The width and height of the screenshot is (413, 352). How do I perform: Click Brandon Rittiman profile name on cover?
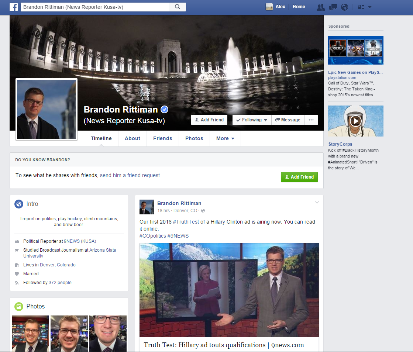[x=121, y=109]
